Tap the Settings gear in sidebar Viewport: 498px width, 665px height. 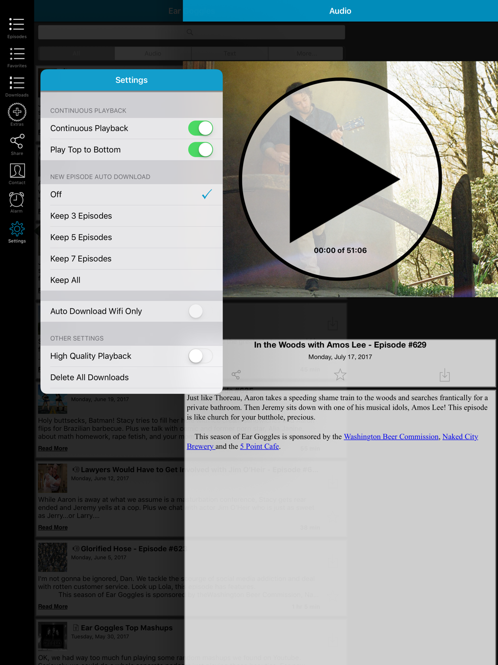[x=16, y=232]
